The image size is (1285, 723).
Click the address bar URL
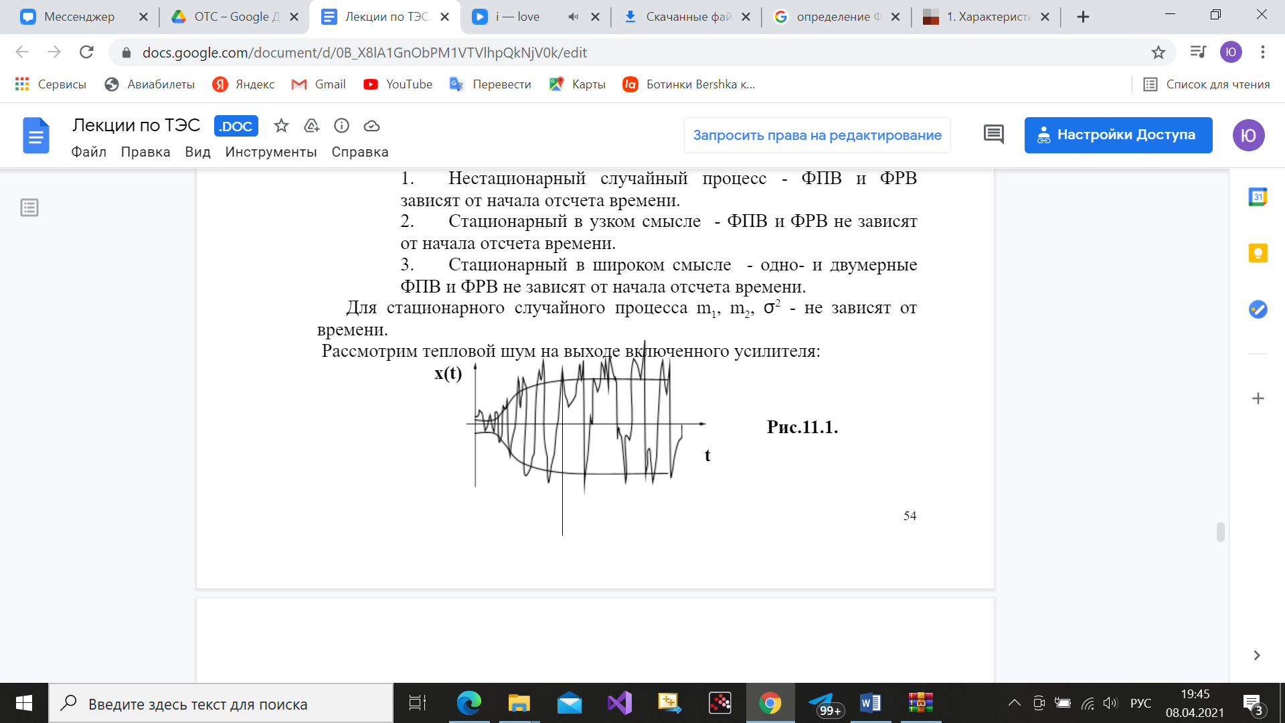365,52
